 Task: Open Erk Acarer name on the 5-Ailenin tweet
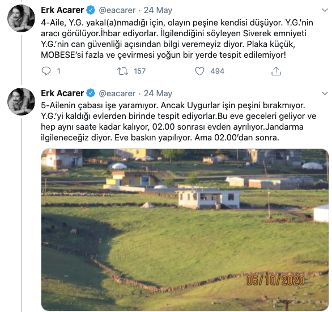tap(62, 93)
